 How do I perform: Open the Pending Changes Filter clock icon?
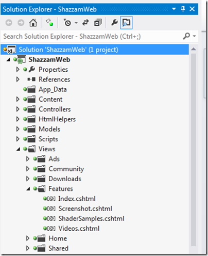click(x=67, y=23)
